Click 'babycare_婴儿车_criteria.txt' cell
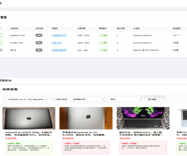Image resolution: width=187 pixels, height=156 pixels. click(146, 50)
